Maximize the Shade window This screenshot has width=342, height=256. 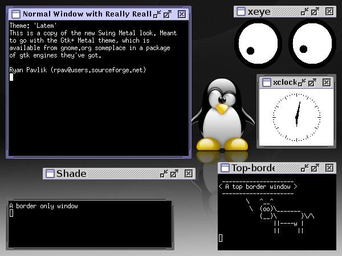174,174
